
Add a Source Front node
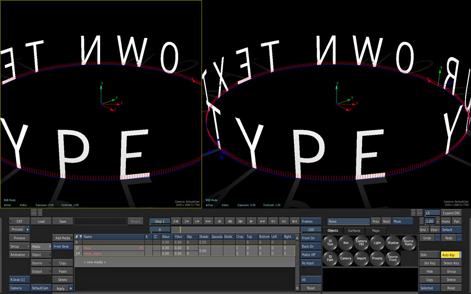pyautogui.click(x=393, y=259)
